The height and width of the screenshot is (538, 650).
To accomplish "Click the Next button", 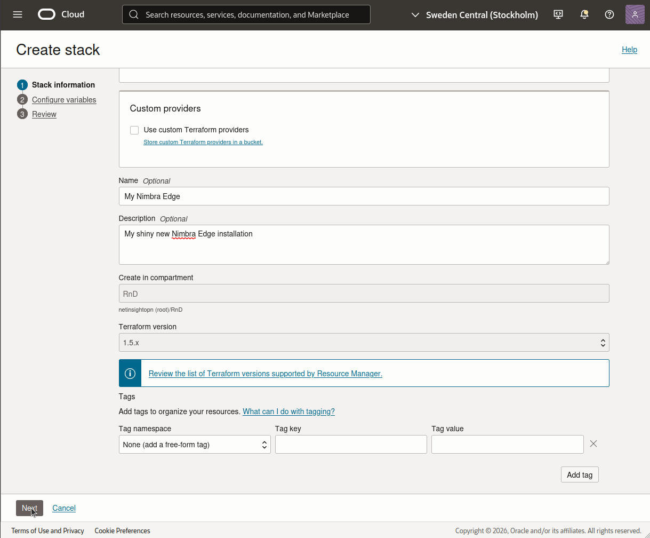I will click(29, 508).
